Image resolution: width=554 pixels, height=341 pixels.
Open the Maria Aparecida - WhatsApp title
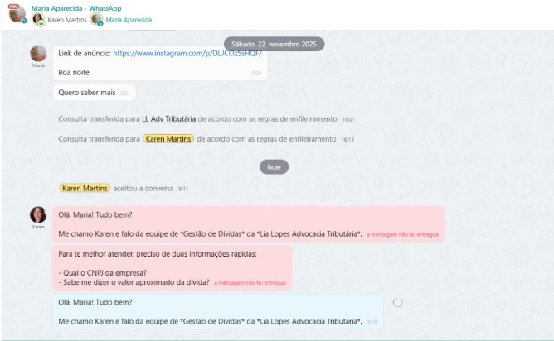pos(76,8)
